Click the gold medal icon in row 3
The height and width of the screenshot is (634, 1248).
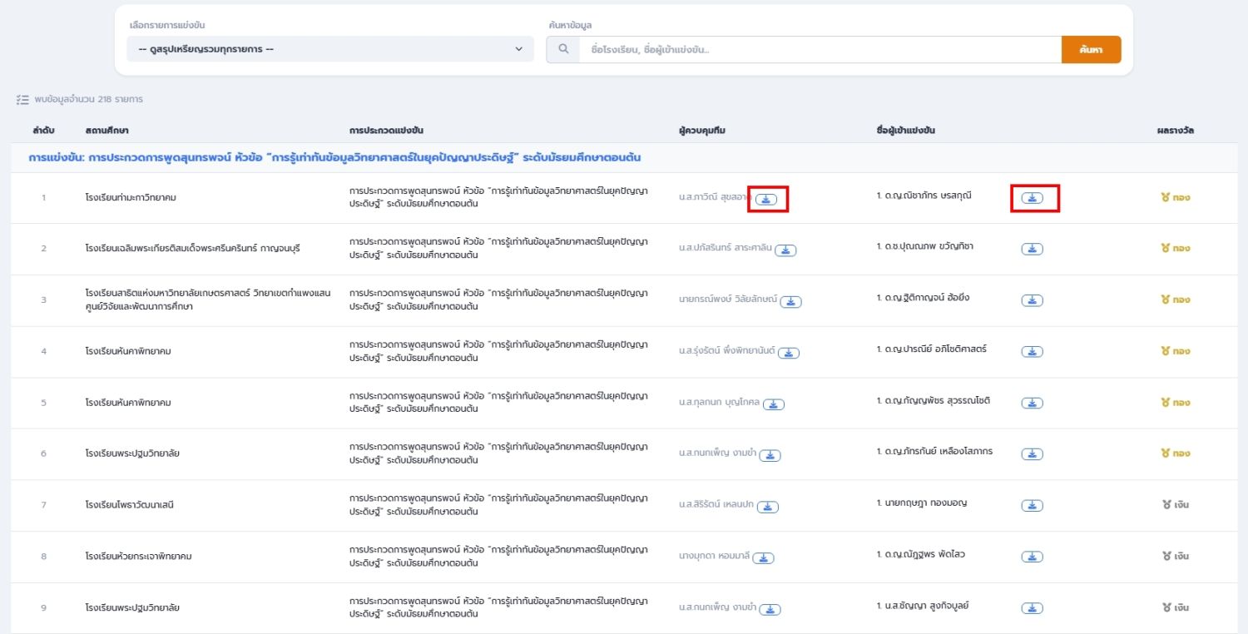pos(1166,300)
